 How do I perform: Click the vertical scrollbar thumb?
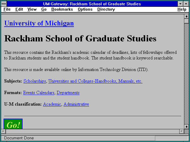186,21
